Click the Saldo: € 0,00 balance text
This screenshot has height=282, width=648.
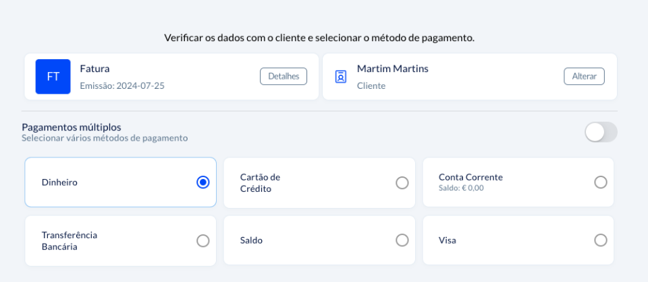461,188
